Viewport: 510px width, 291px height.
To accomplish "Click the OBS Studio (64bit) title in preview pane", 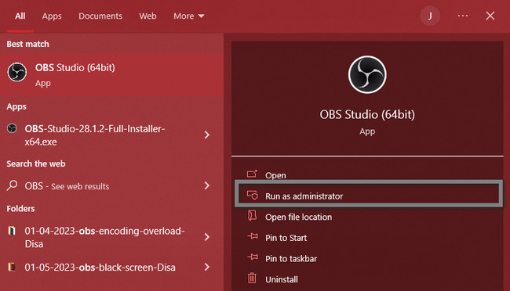I will 367,114.
